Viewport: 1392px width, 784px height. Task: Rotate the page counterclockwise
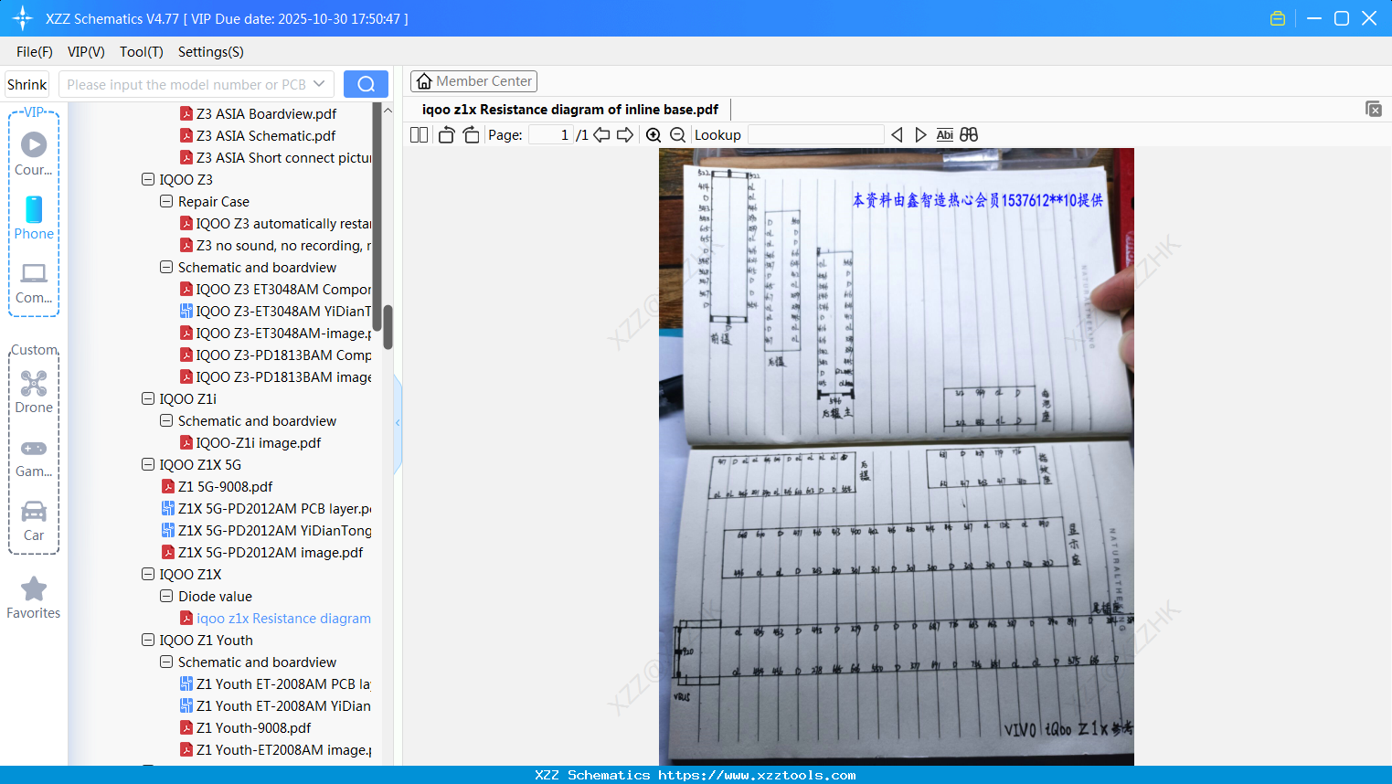click(446, 135)
